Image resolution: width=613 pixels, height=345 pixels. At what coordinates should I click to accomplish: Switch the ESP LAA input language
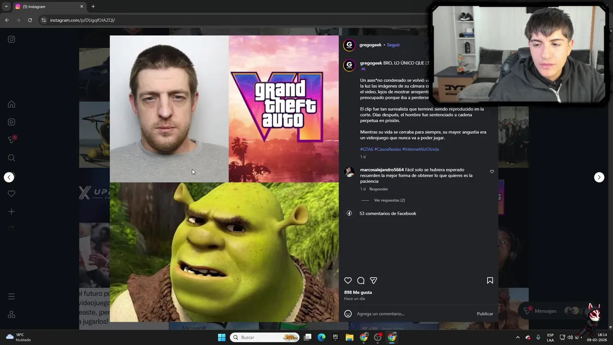coord(550,337)
